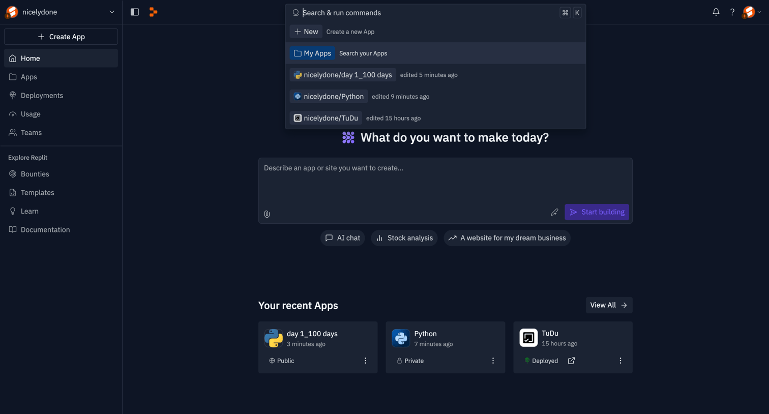
Task: Open more options for Python app
Action: [x=493, y=361]
